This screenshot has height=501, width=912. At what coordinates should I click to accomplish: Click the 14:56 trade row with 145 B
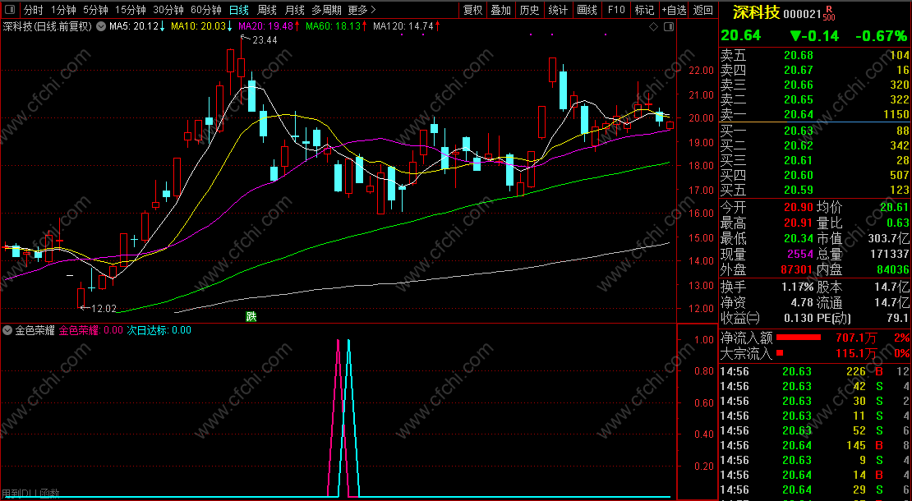coord(814,445)
